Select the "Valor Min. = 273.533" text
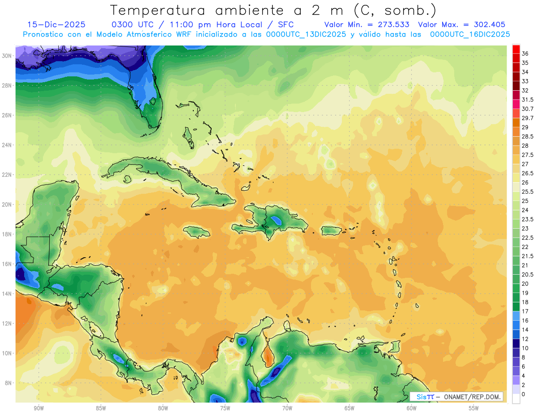This screenshot has width=537, height=414. (366, 25)
